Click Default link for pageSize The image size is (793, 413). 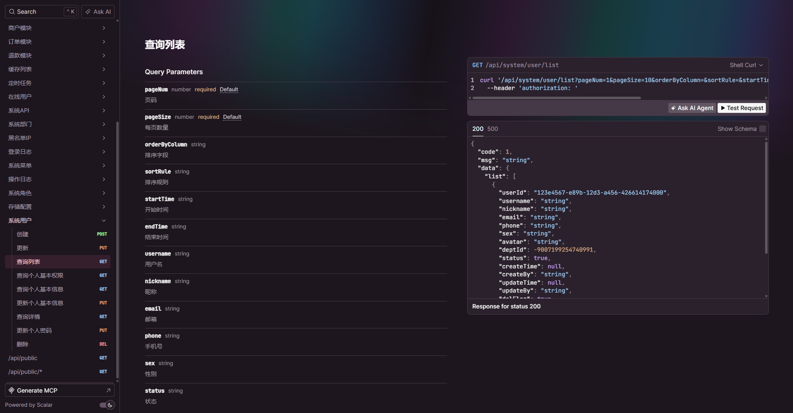point(232,117)
